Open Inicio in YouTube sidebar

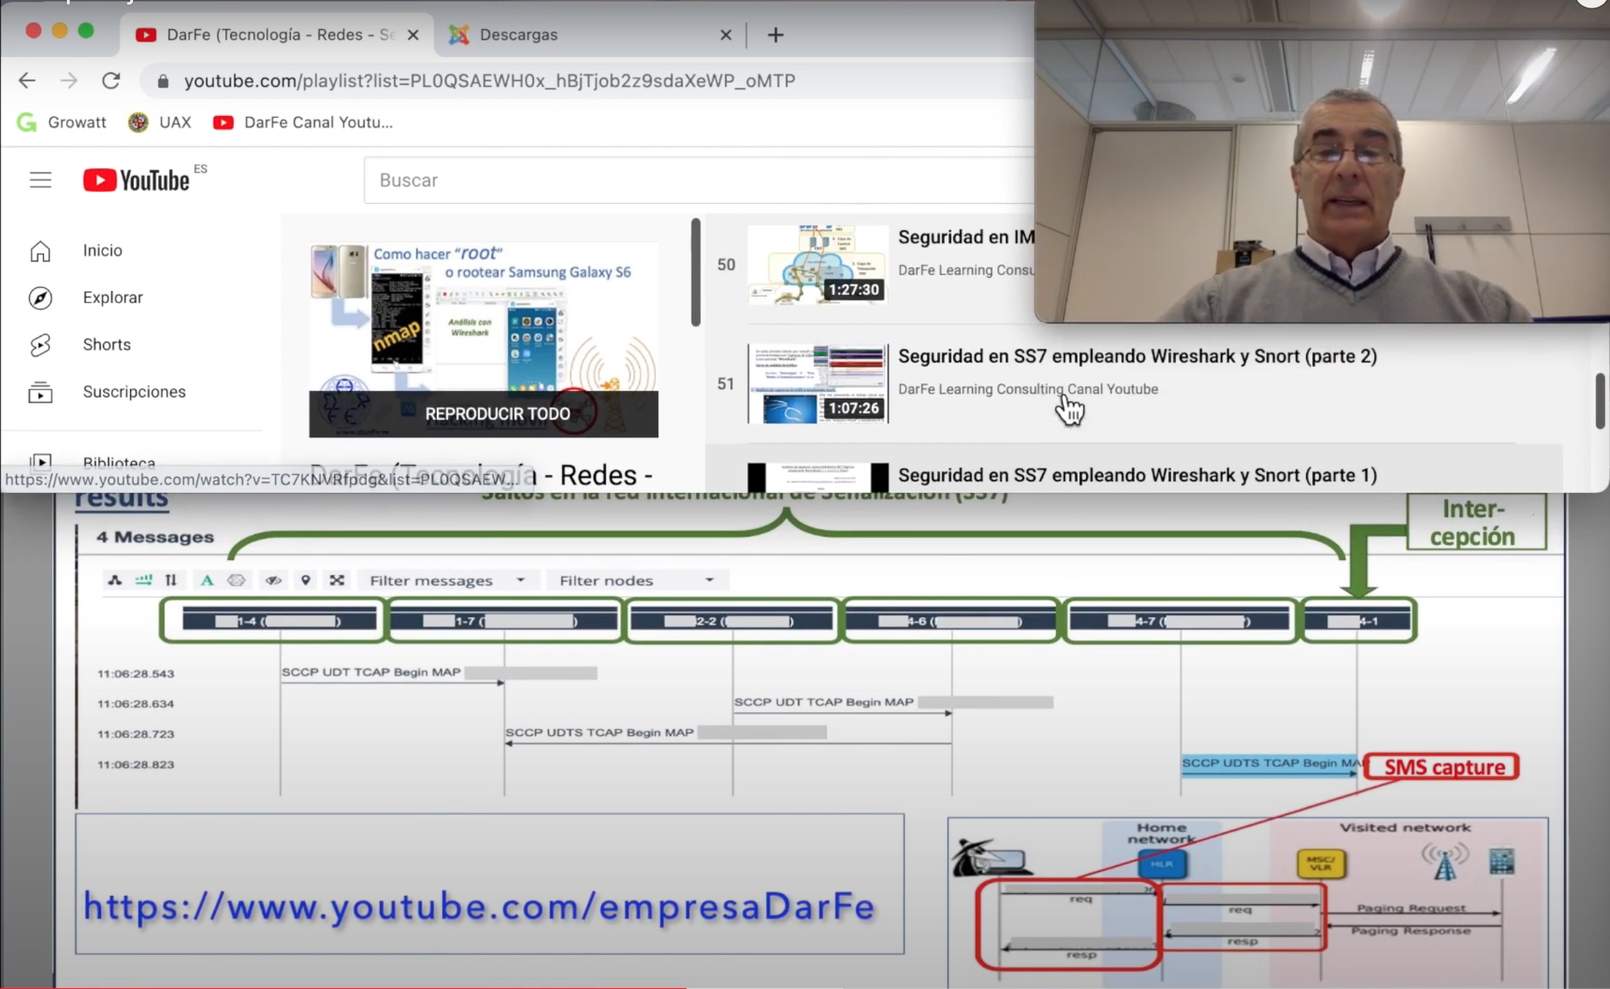pos(102,250)
